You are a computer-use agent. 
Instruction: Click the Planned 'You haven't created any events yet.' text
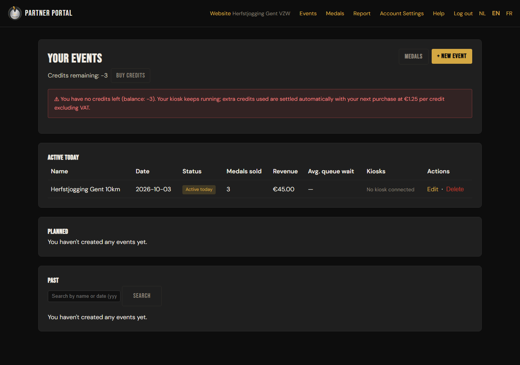97,242
